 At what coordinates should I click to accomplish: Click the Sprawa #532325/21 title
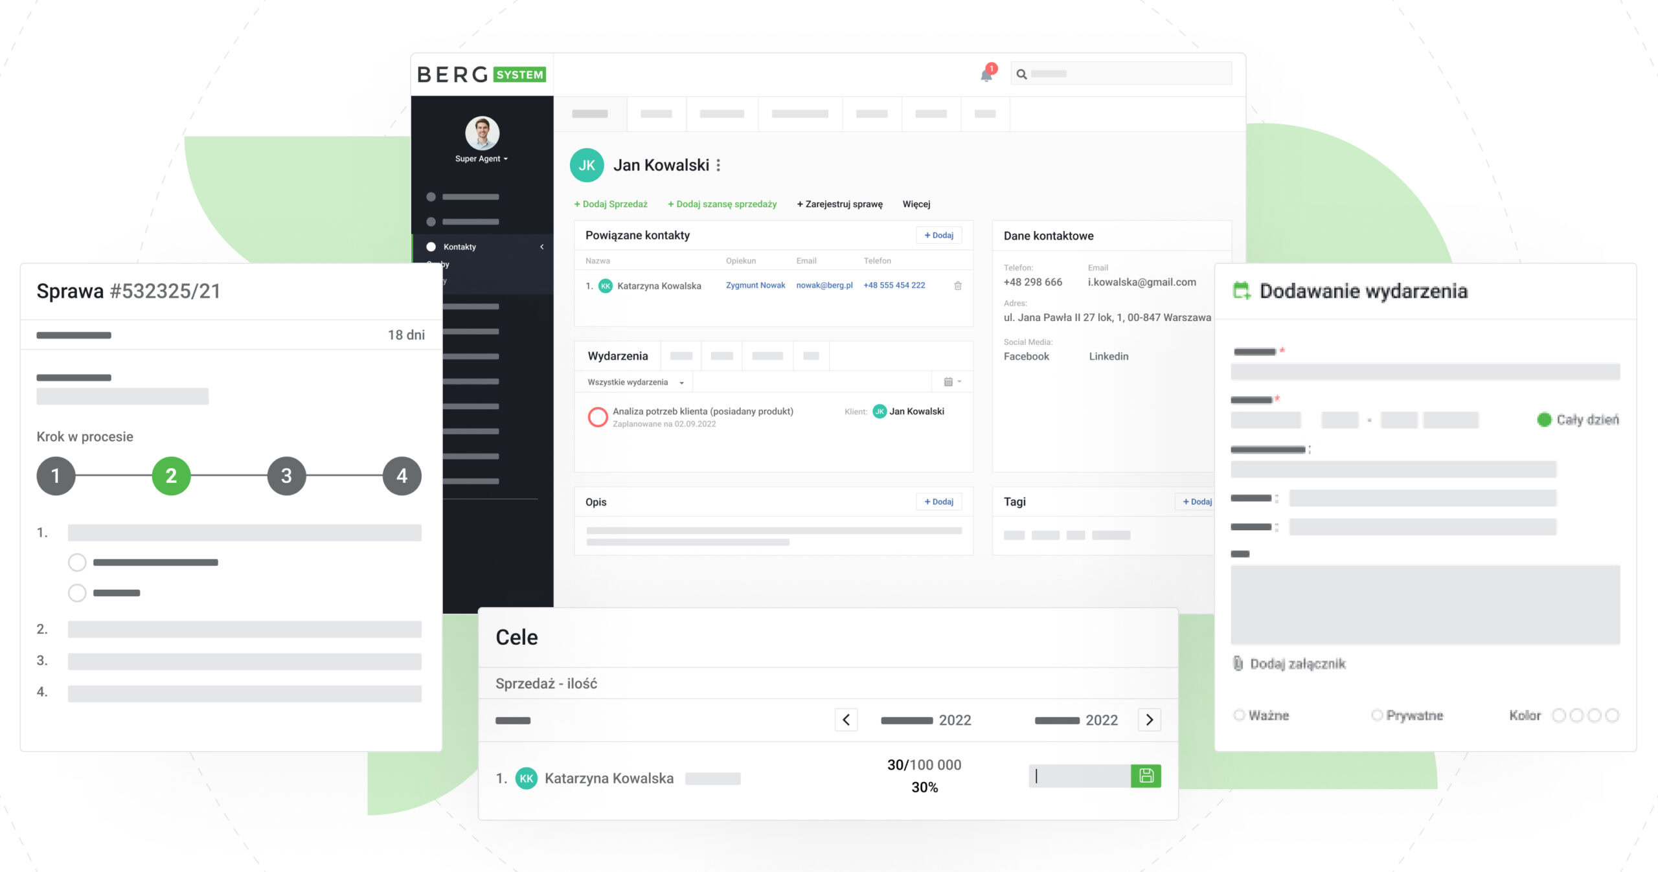(128, 291)
